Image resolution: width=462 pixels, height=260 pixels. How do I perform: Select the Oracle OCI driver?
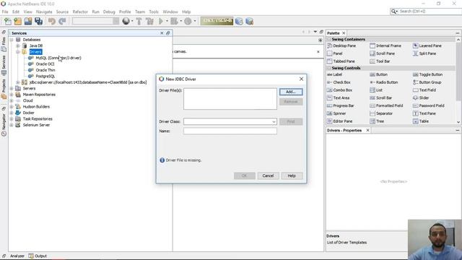45,64
